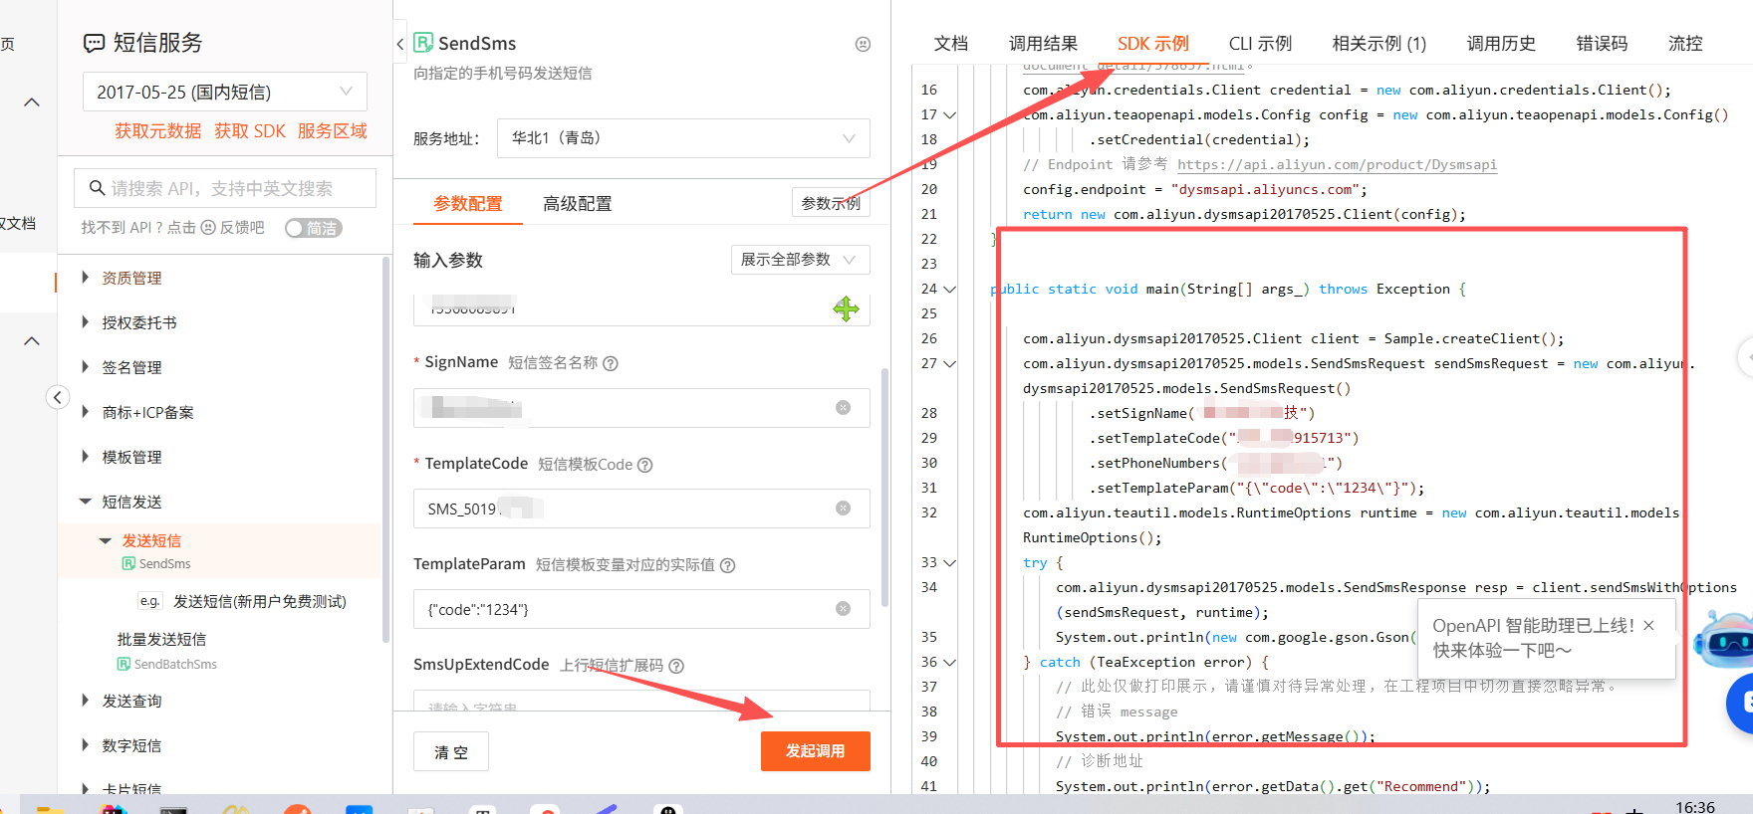Image resolution: width=1753 pixels, height=814 pixels.
Task: Click into the TemplateCode input field
Action: pos(641,509)
